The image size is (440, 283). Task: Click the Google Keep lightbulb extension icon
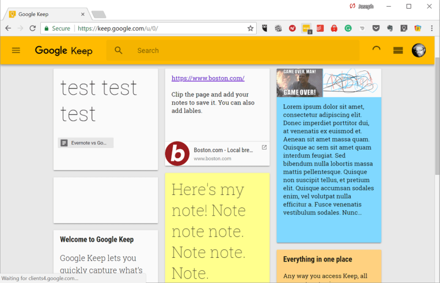point(404,28)
